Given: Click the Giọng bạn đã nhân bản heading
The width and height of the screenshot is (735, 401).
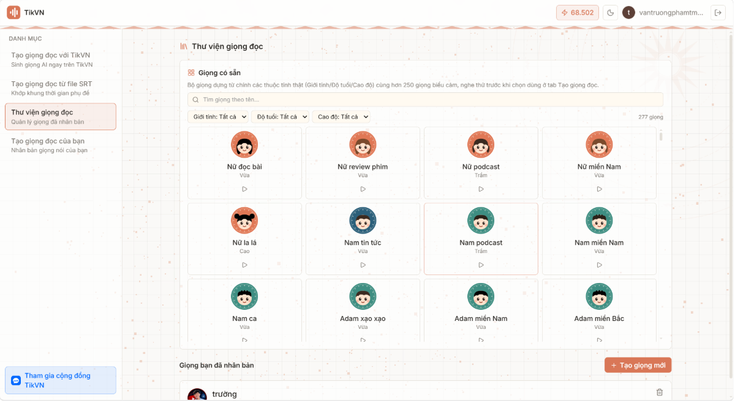Looking at the screenshot, I should 216,366.
